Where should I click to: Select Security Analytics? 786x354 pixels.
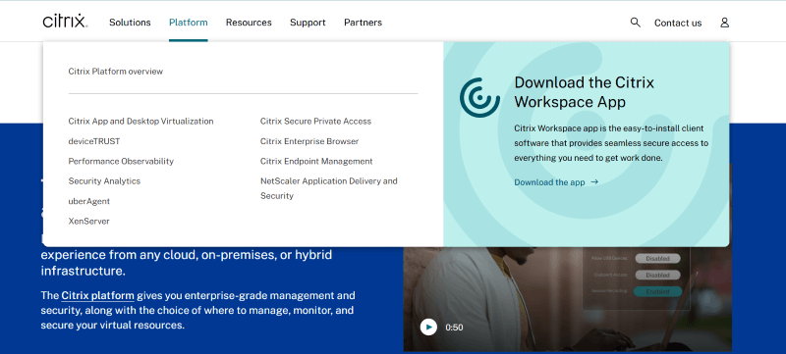(104, 181)
